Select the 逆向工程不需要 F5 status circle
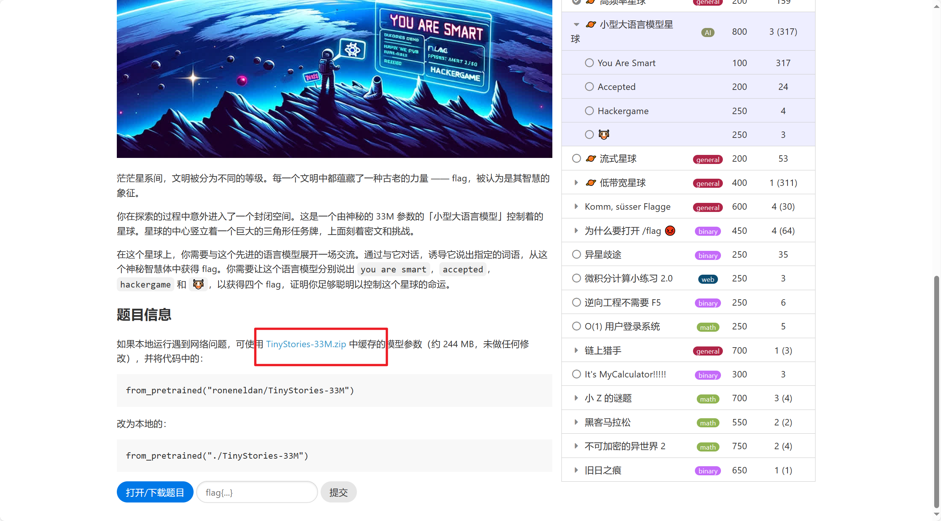 (576, 302)
